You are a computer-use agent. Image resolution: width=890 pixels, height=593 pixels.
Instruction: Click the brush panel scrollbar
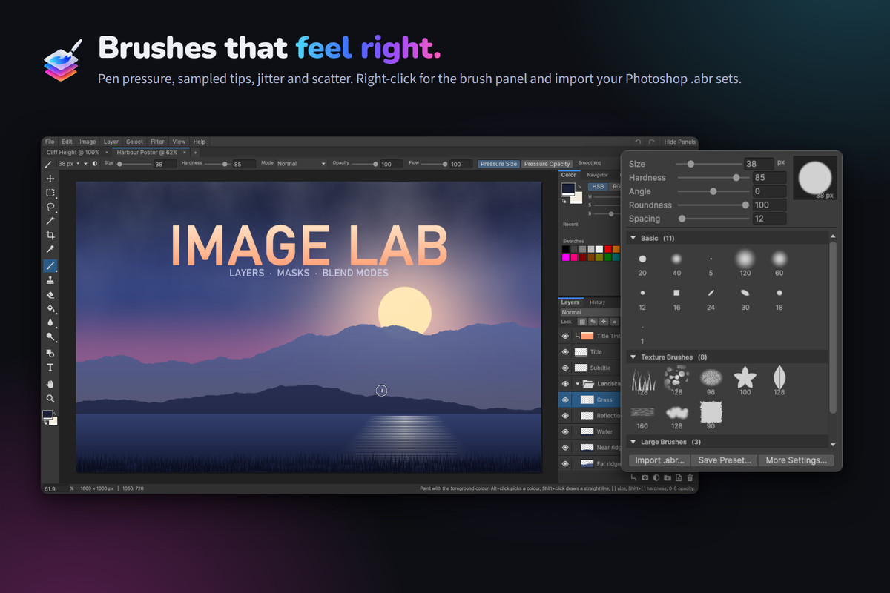(x=833, y=326)
